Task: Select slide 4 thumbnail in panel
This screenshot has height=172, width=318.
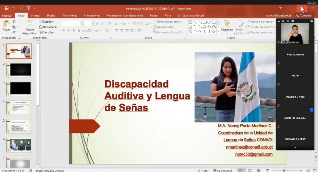Action: 19,107
